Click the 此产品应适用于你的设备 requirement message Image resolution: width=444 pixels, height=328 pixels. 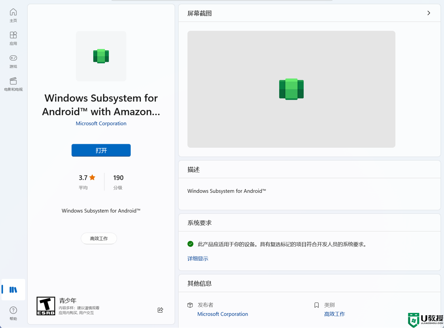click(282, 244)
